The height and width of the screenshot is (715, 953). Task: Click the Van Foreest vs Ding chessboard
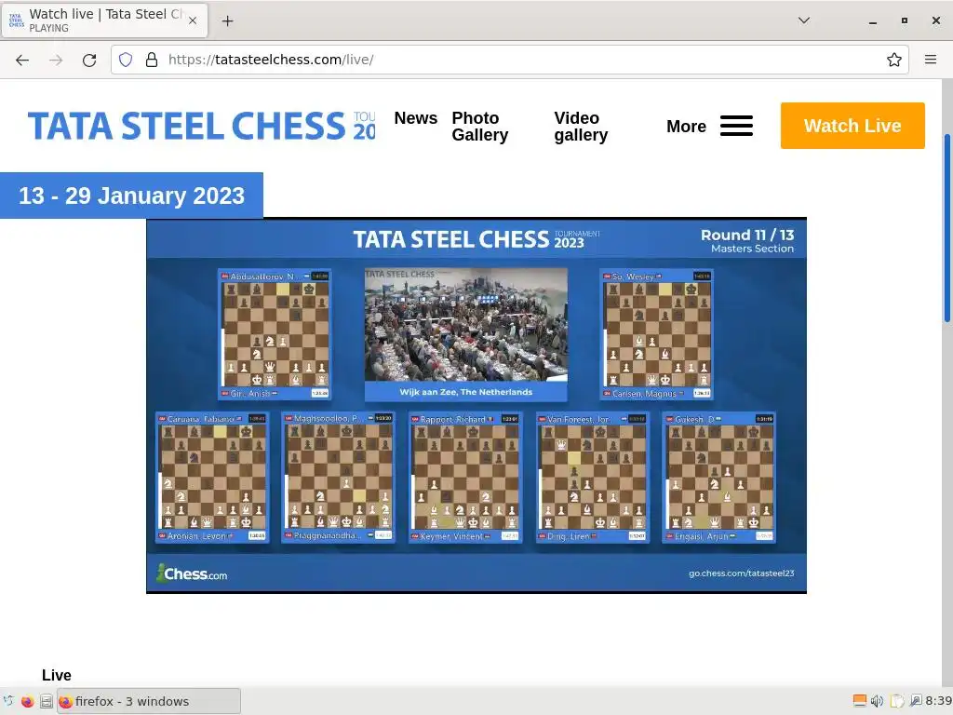593,476
